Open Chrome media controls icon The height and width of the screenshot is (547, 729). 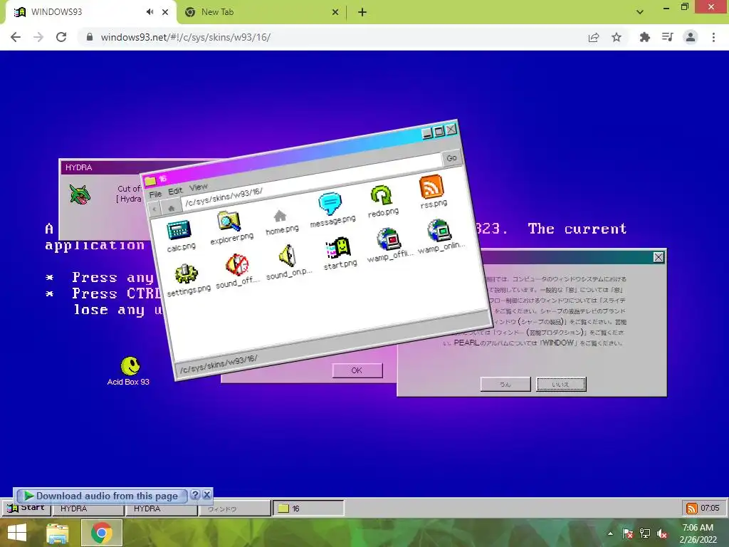[668, 37]
